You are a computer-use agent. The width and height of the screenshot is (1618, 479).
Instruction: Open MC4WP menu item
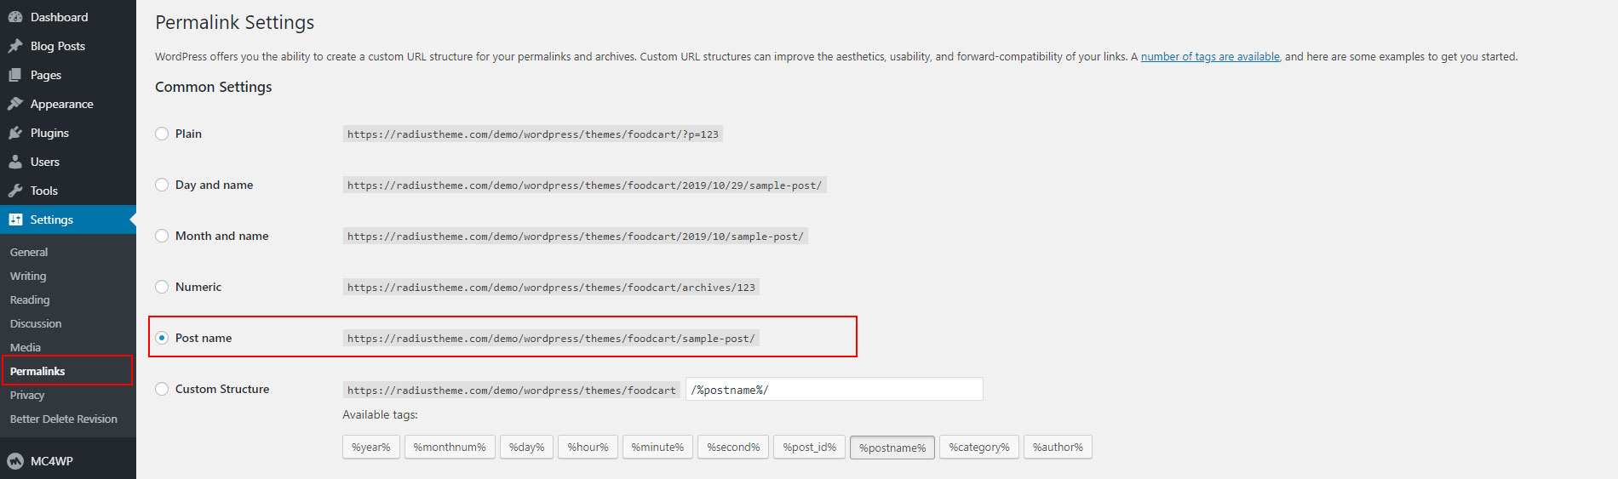tap(52, 461)
